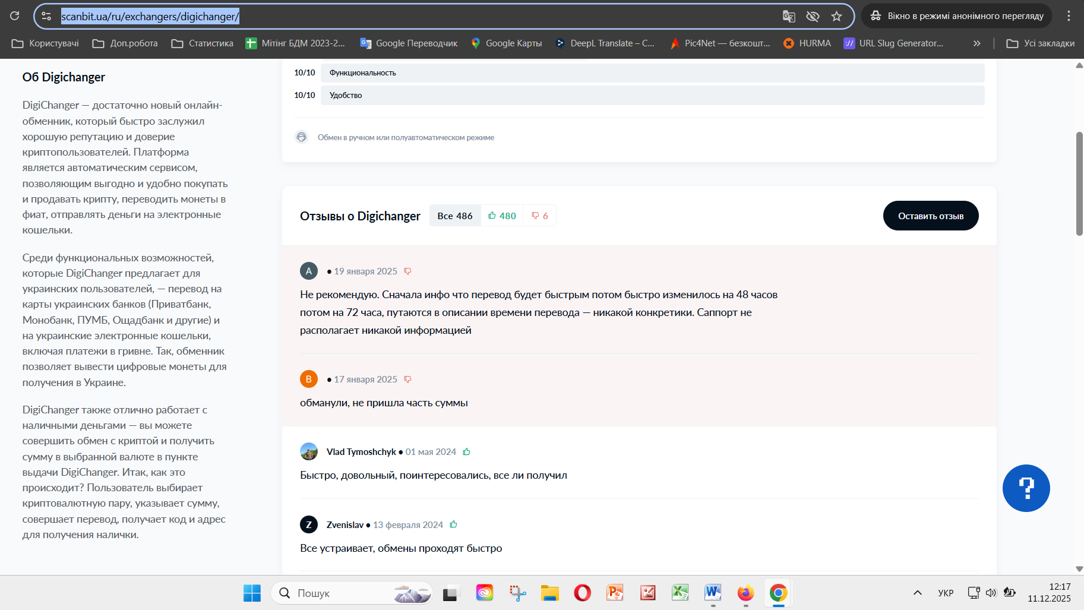Open the clock and date 11.12.2025
This screenshot has height=610, width=1084.
coord(1050,593)
